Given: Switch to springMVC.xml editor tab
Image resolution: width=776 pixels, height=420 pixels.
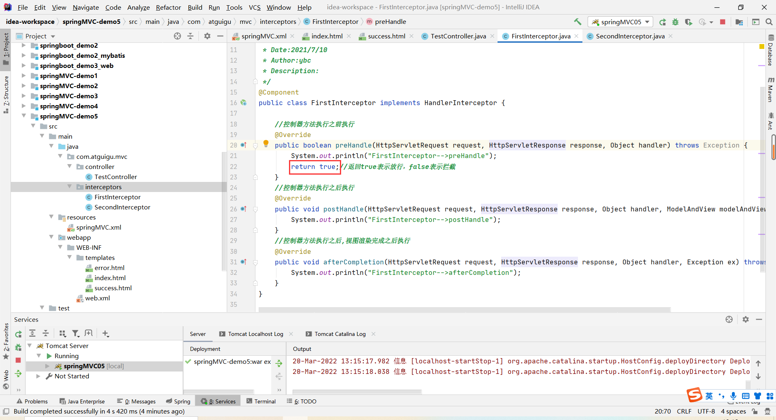Looking at the screenshot, I should [x=264, y=36].
